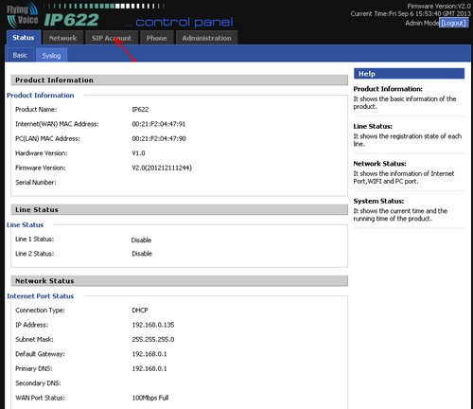Switch to the Network tab
Viewport: 473px width, 409px height.
62,38
